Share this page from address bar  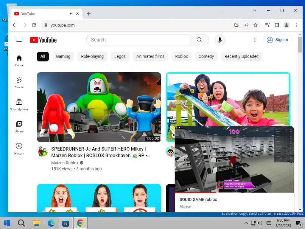click(x=246, y=25)
